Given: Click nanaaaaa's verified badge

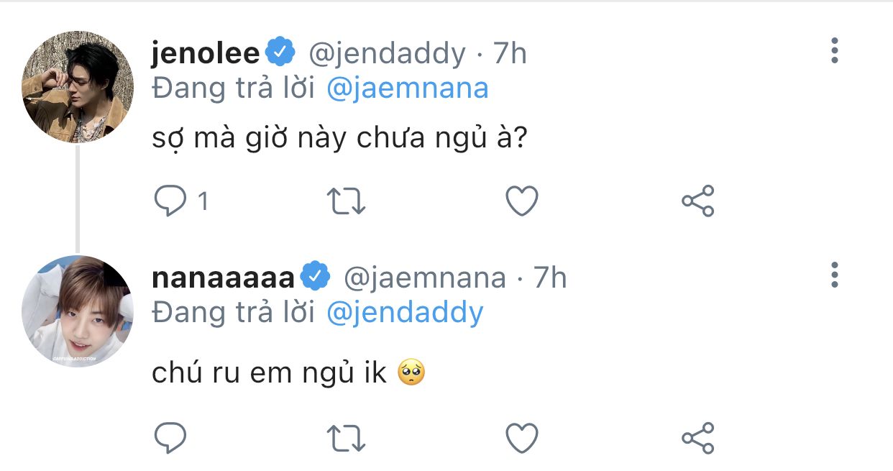Looking at the screenshot, I should (316, 277).
